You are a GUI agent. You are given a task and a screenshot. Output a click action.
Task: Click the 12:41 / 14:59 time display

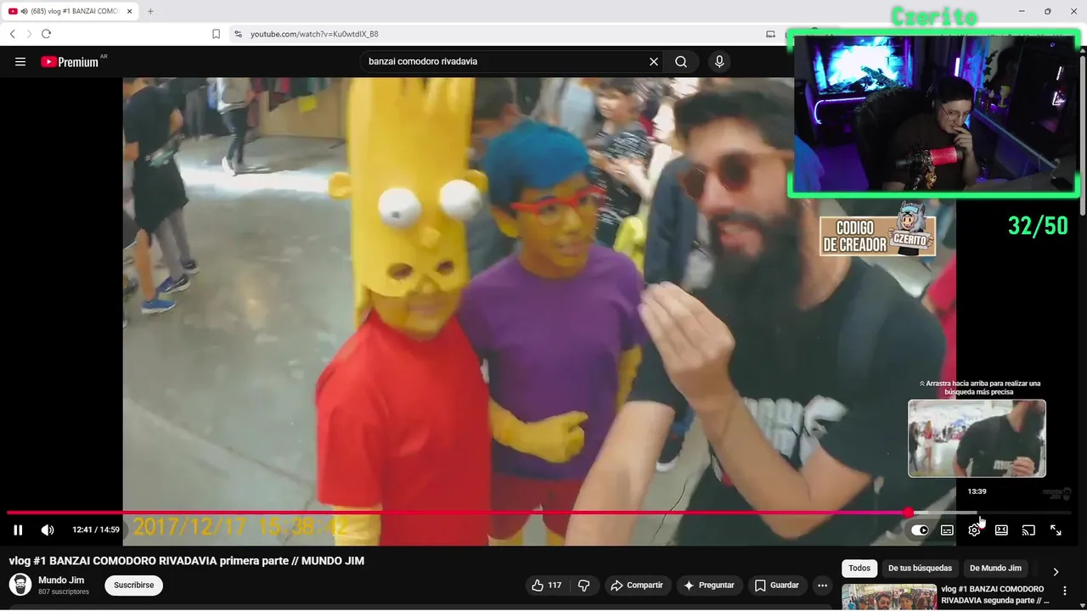[x=96, y=530]
